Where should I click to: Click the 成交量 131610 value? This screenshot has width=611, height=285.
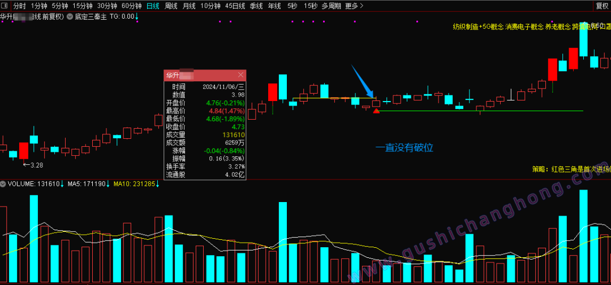pyautogui.click(x=234, y=135)
